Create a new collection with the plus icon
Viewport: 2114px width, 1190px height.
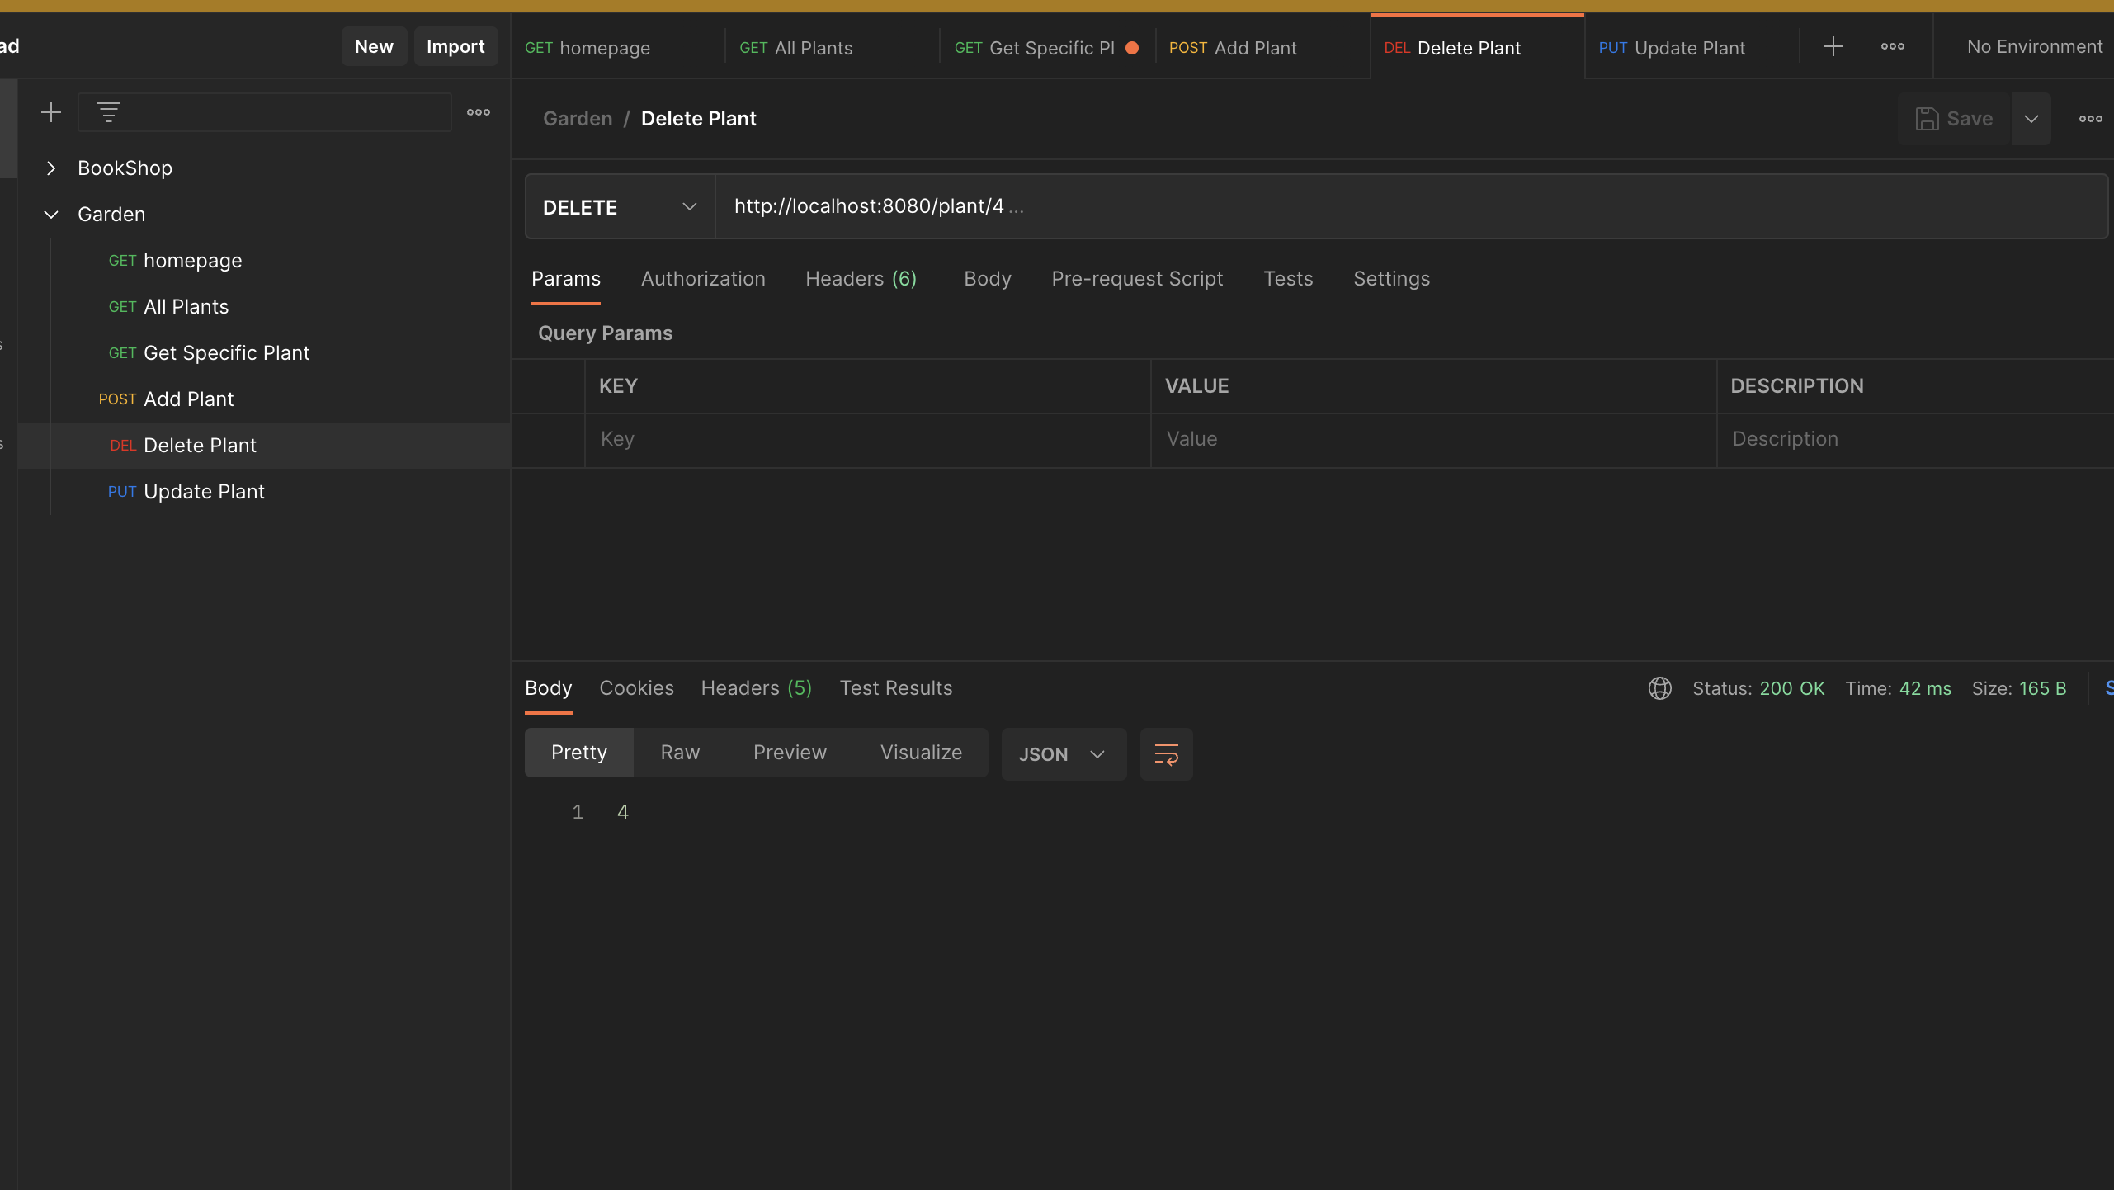[51, 112]
